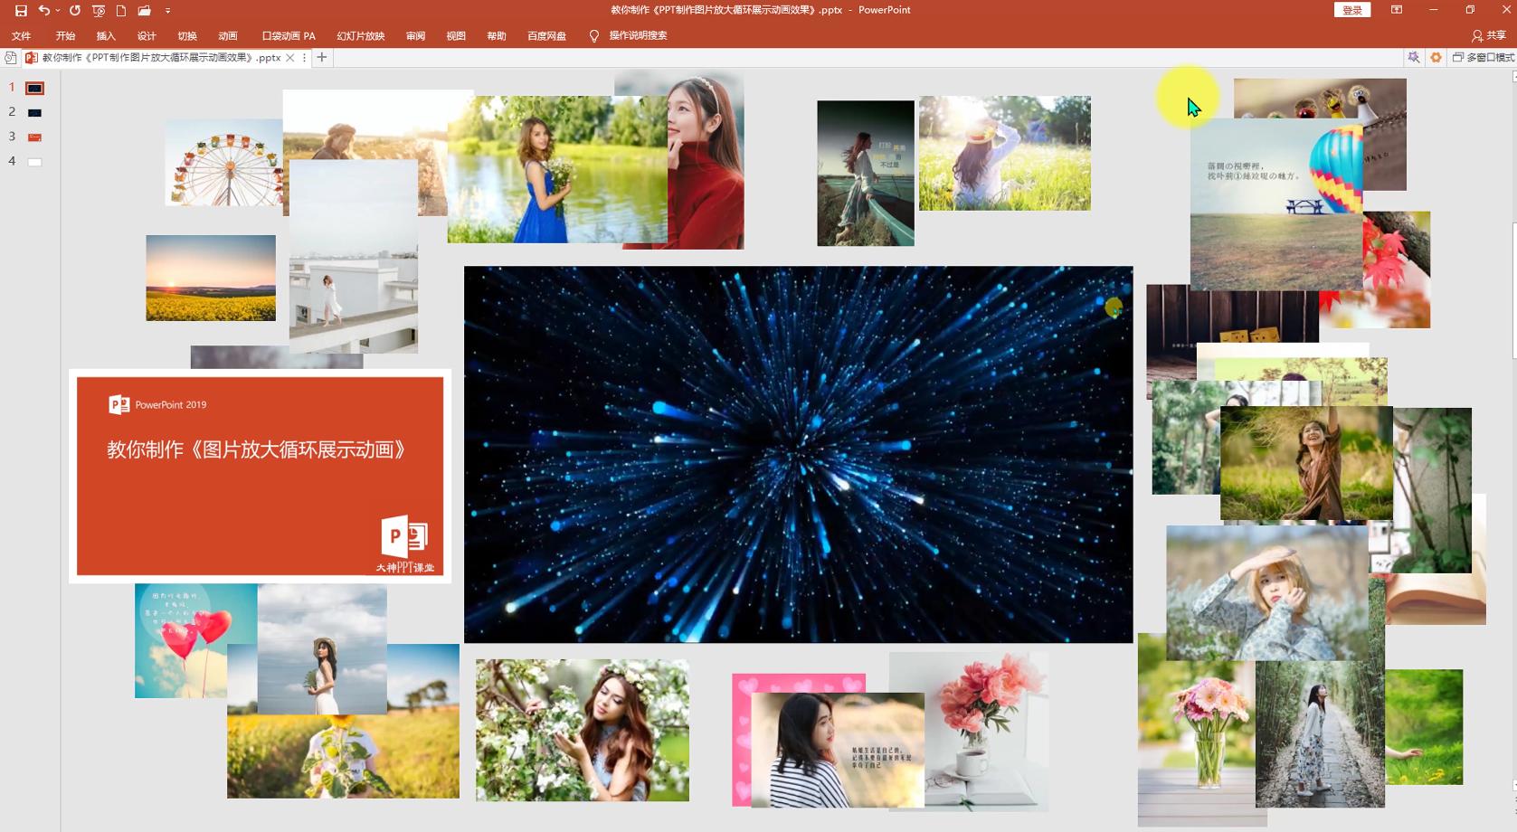This screenshot has width=1517, height=832.
Task: Save the presentation with the floppy icon
Action: [x=21, y=11]
